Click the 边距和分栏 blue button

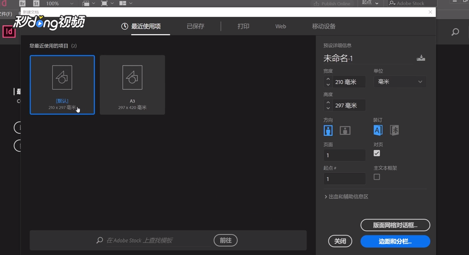(395, 241)
